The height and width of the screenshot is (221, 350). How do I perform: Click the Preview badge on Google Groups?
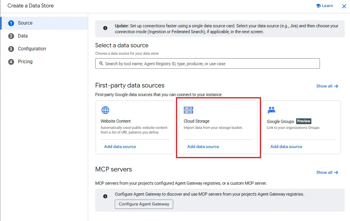[304, 121]
